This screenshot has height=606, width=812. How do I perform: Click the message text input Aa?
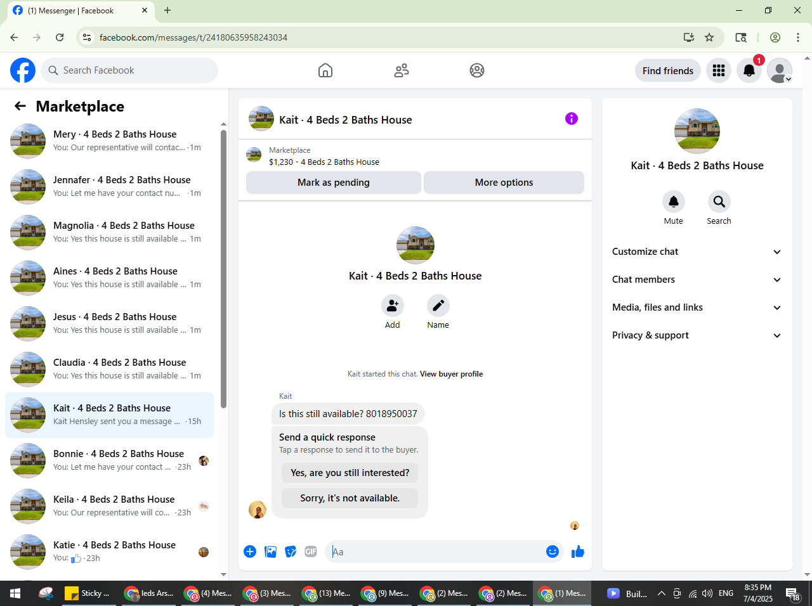pos(435,551)
